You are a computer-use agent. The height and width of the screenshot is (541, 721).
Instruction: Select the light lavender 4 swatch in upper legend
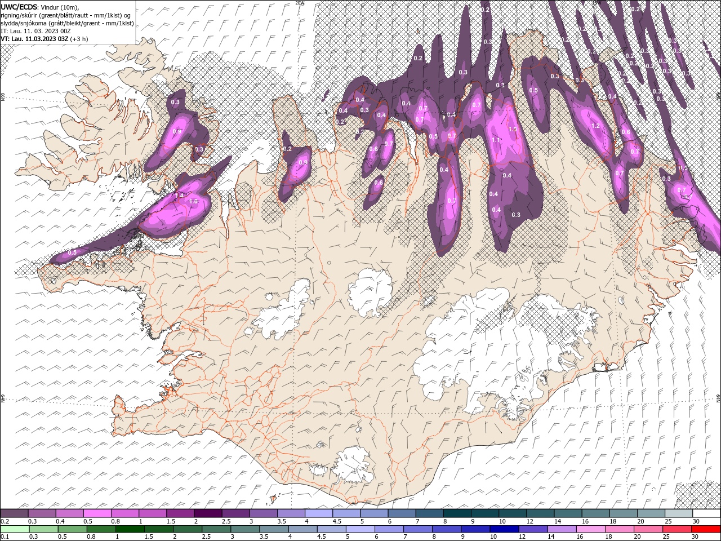tap(319, 513)
